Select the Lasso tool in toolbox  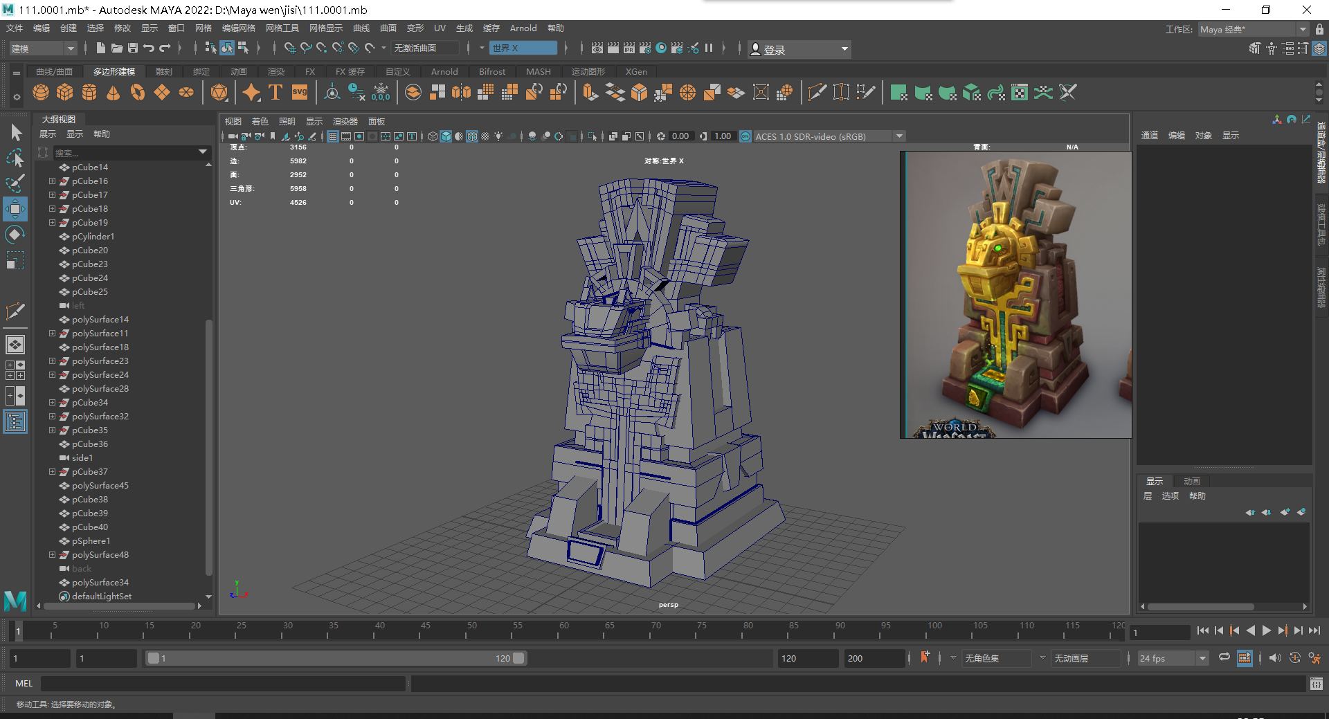click(15, 158)
